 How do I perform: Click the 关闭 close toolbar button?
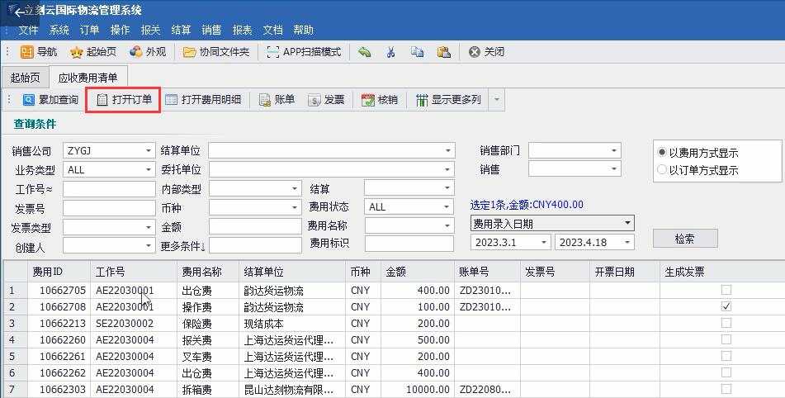click(x=486, y=52)
